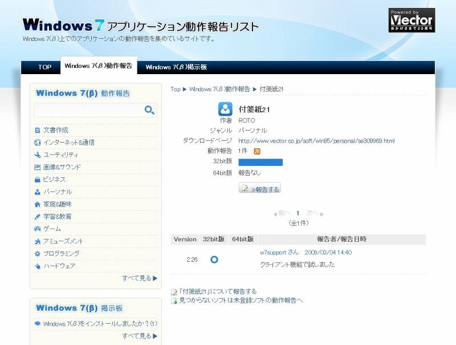Click the 32bit版 blue rating bar
This screenshot has width=456, height=345.
pyautogui.click(x=260, y=163)
